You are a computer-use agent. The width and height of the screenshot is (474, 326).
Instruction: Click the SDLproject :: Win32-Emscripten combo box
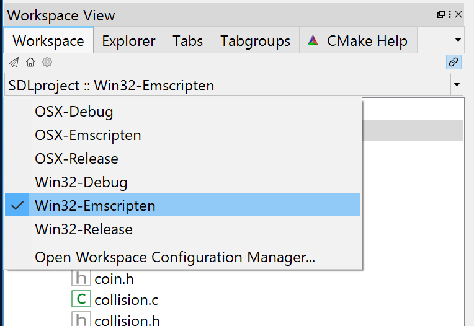234,85
